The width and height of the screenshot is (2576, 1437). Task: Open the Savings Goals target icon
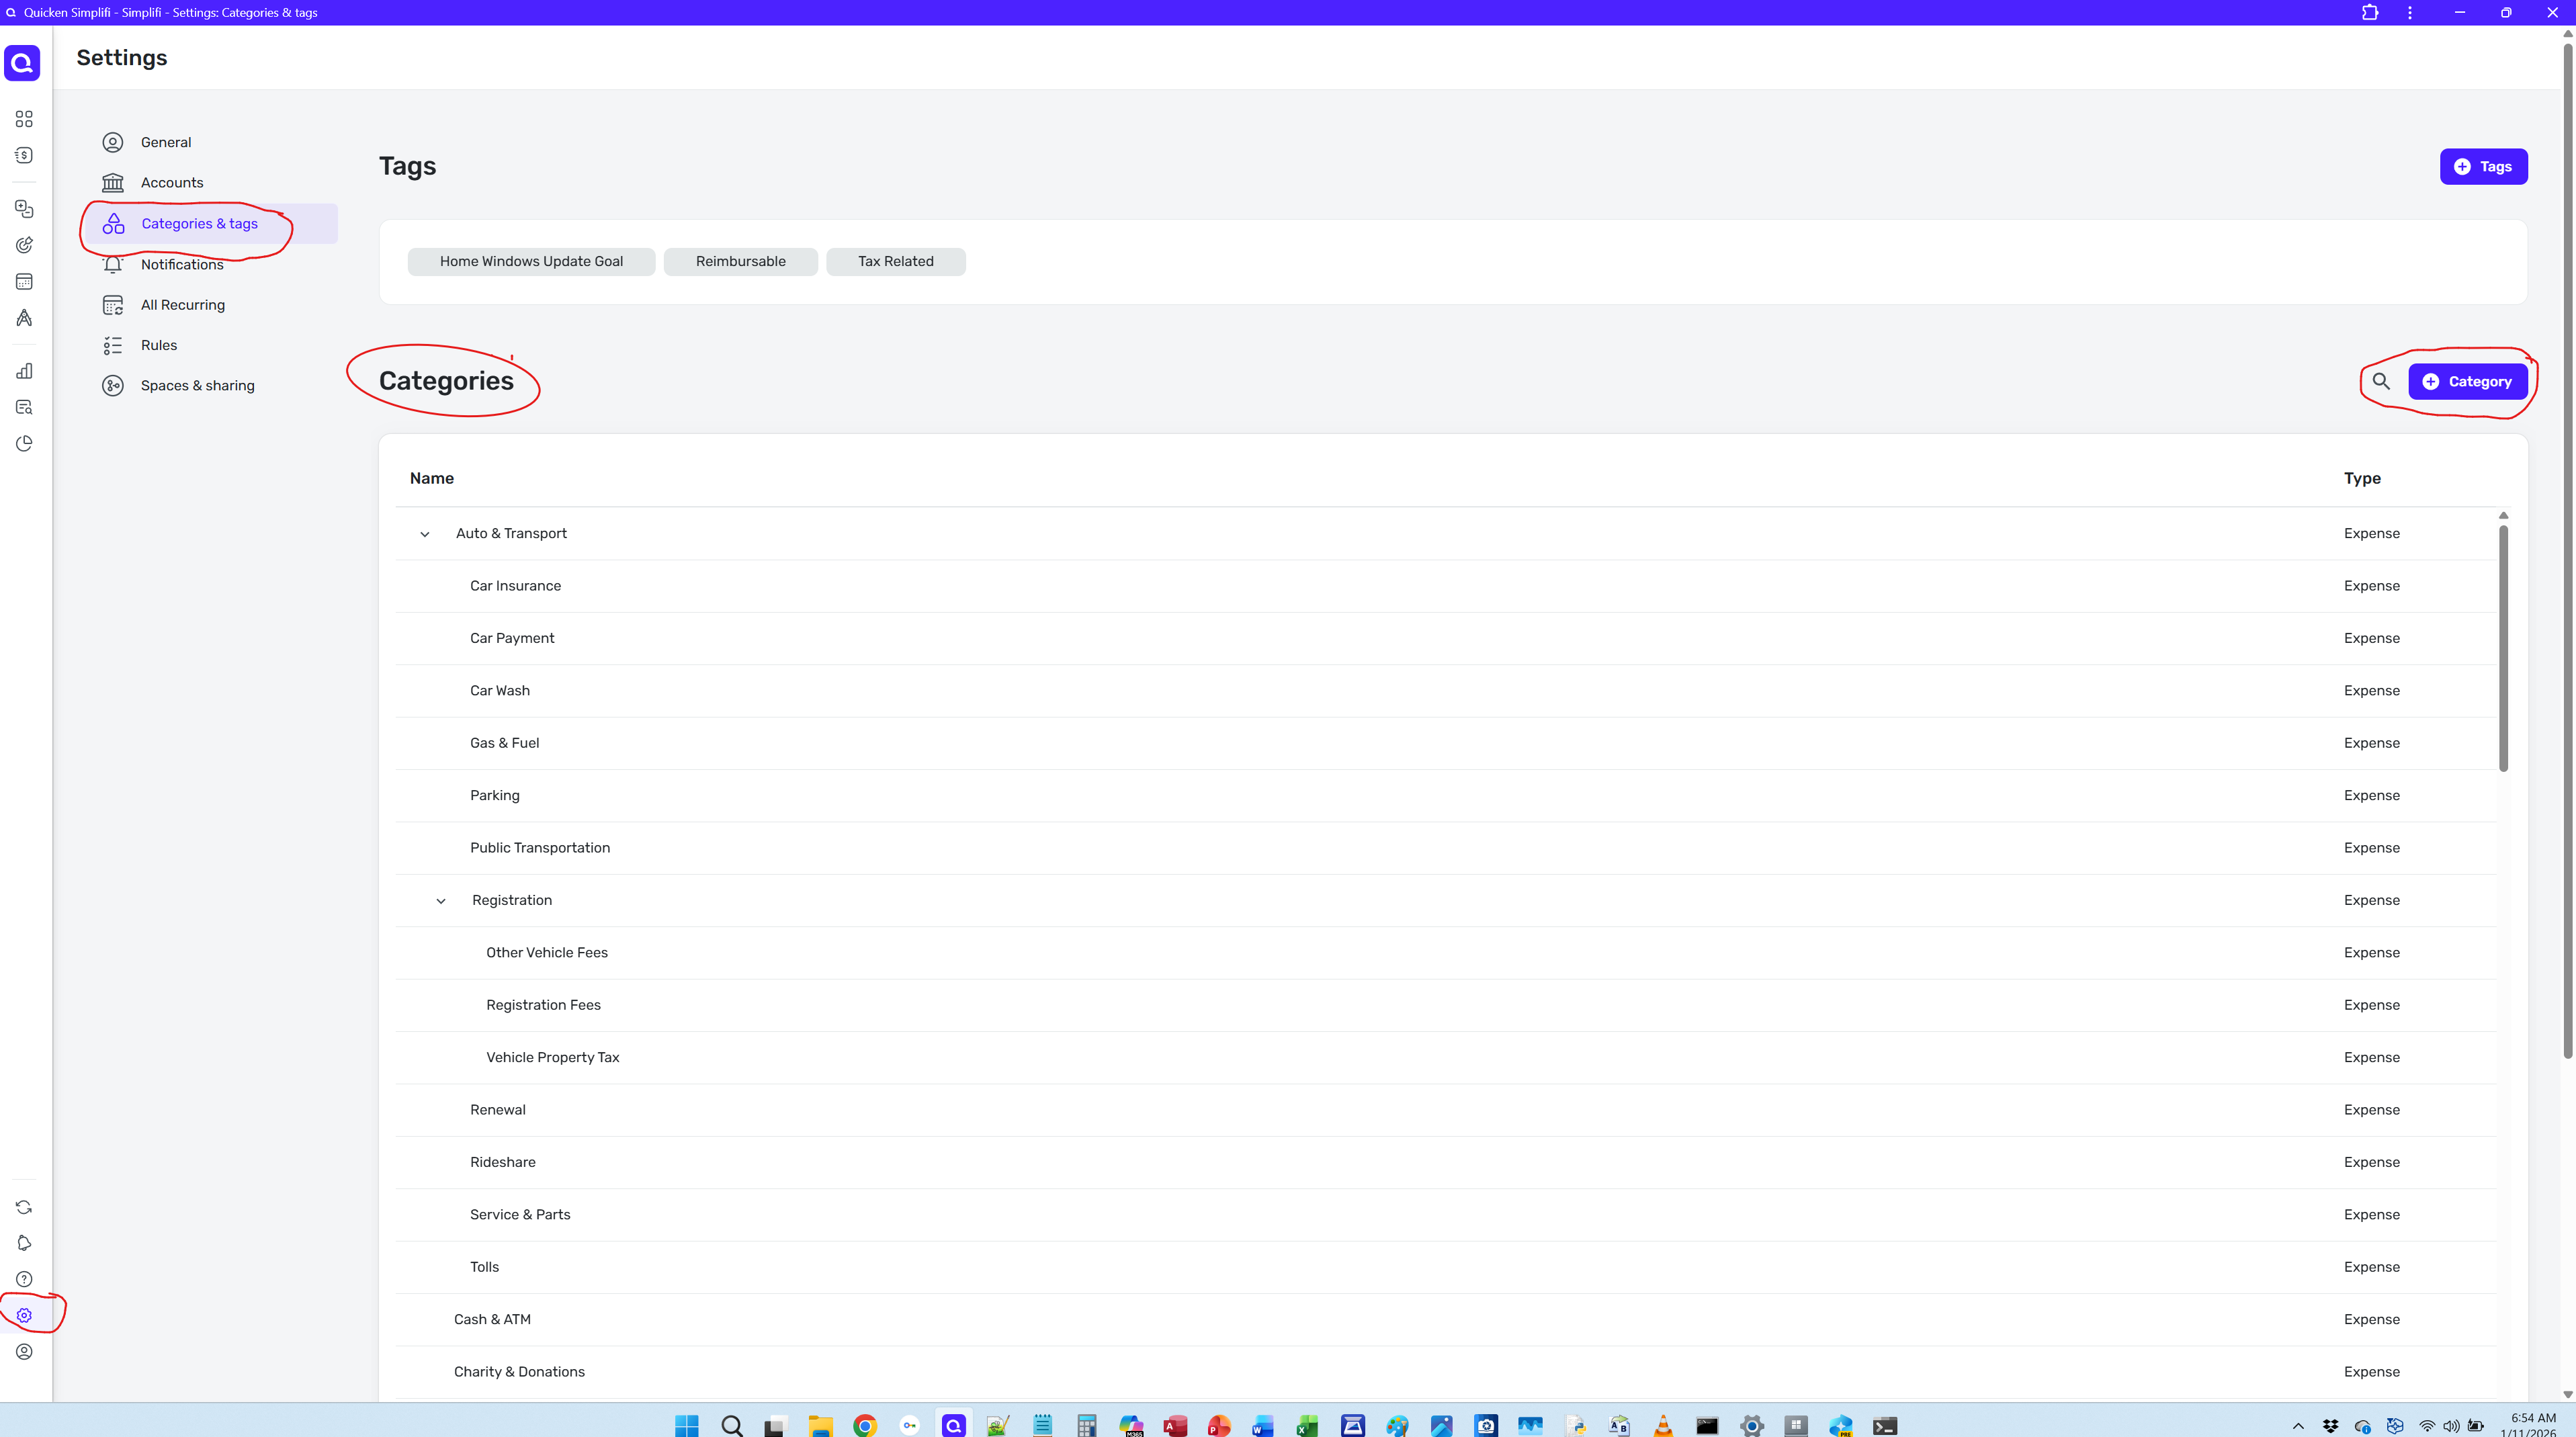pos(24,245)
